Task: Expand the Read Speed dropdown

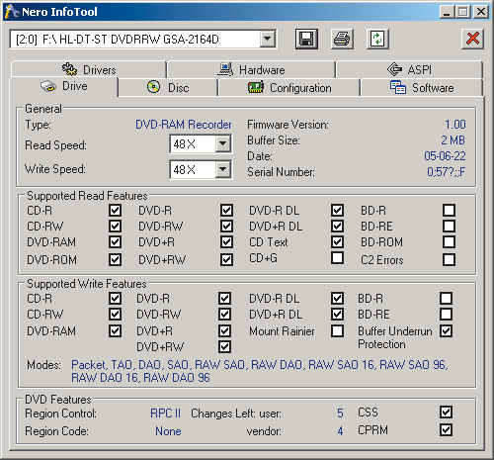Action: click(x=223, y=143)
